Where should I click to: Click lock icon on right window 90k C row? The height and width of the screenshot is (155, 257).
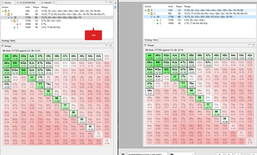(x=151, y=14)
